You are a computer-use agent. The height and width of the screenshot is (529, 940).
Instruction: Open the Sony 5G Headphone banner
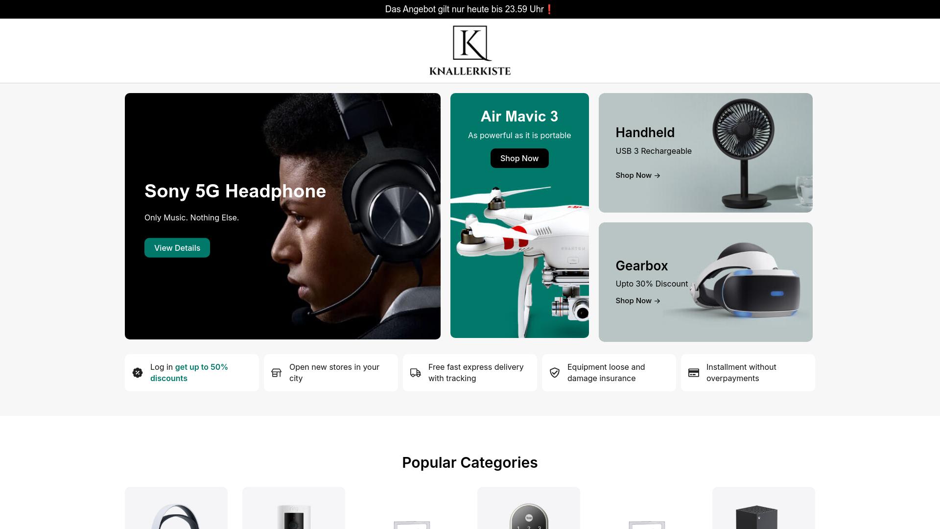282,216
